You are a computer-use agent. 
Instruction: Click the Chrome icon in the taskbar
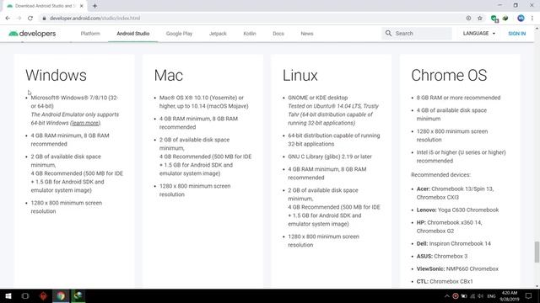61,295
